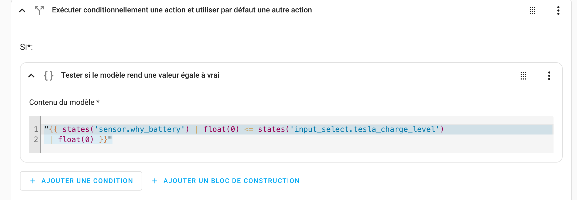This screenshot has width=577, height=200.
Task: Open the template condition's three-dot menu
Action: [549, 76]
